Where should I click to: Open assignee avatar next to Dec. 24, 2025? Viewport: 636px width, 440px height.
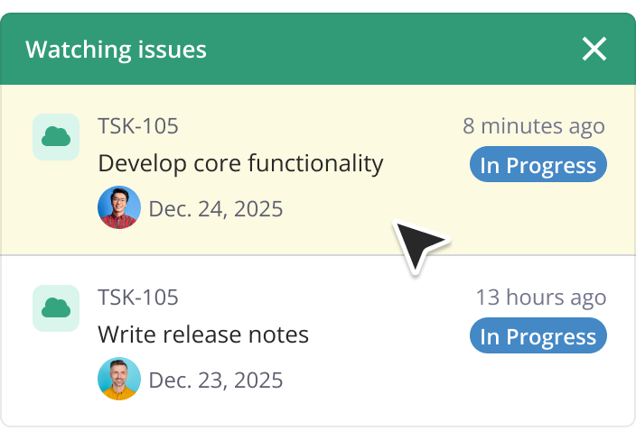click(119, 208)
